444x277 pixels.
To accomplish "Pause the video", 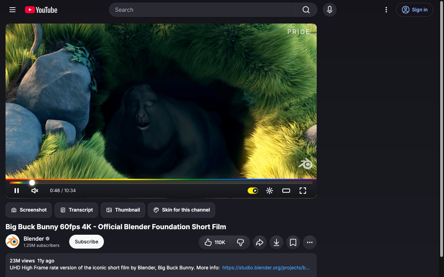I will click(x=17, y=190).
